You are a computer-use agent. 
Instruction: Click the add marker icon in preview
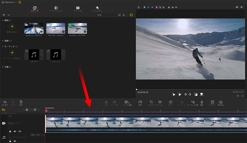[202, 94]
